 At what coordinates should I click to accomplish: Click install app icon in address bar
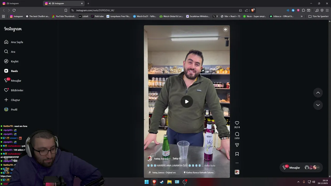click(x=240, y=10)
